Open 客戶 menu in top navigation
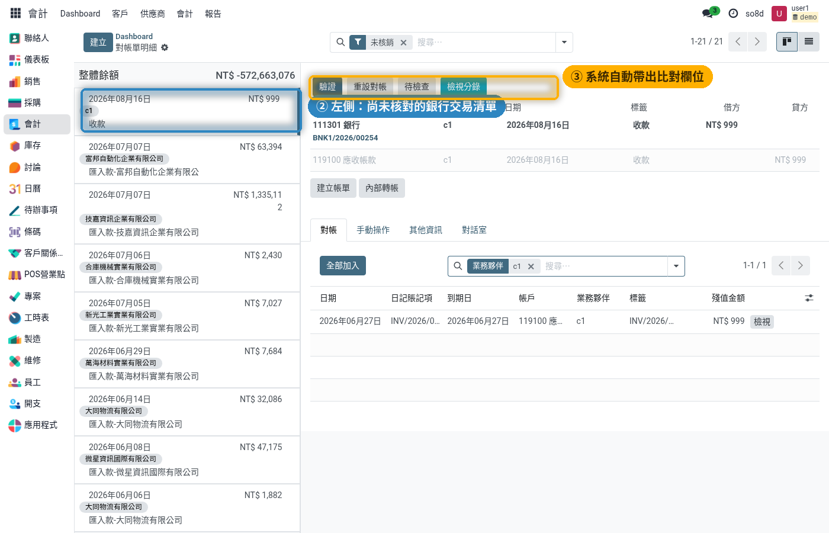Screen dimensions: 829x533 [x=120, y=14]
